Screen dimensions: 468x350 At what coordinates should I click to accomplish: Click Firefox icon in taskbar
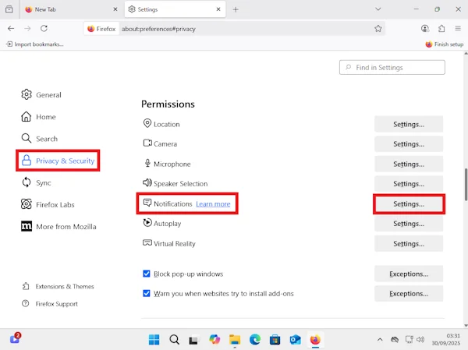[x=315, y=340]
